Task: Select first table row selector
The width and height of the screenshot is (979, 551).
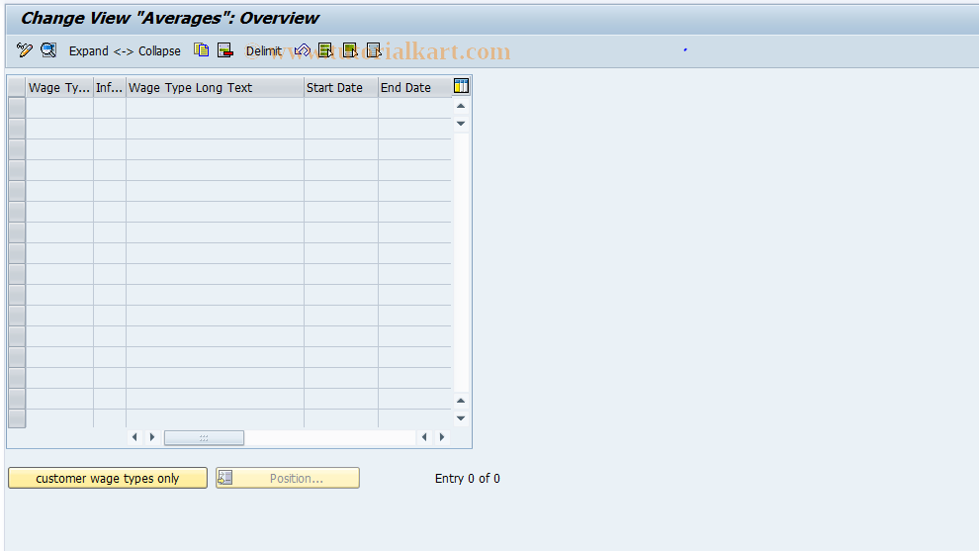Action: point(17,108)
